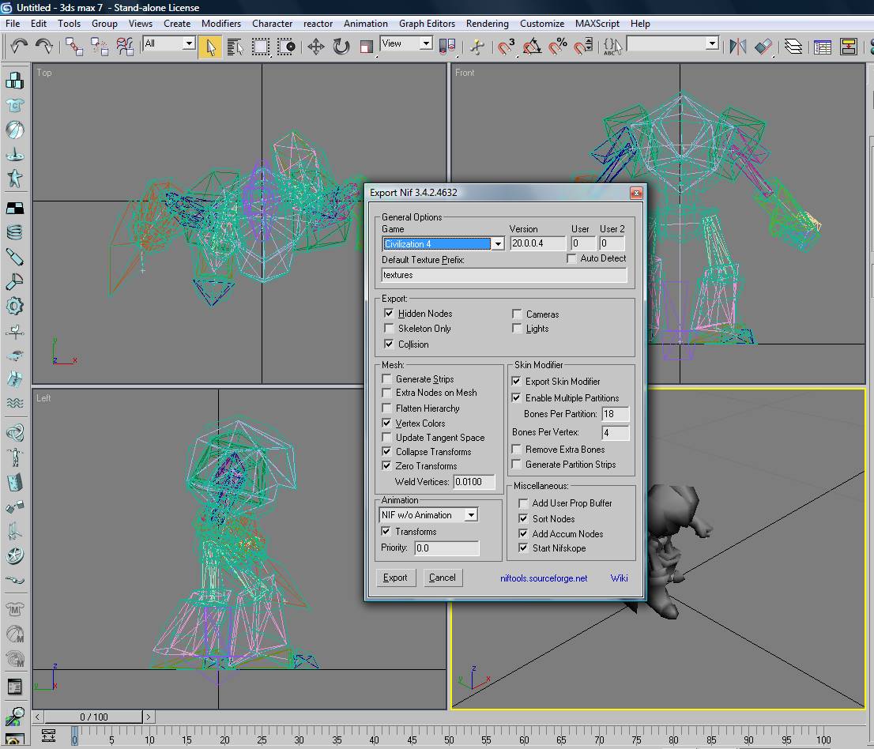
Task: Open the Graph Editors menu
Action: tap(427, 24)
